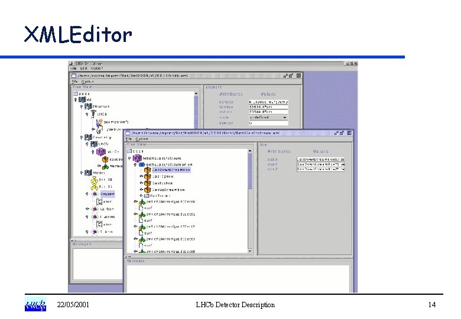This screenshot has height=319, width=461.
Task: Select the Structure catalog icon
Action: pos(88,106)
